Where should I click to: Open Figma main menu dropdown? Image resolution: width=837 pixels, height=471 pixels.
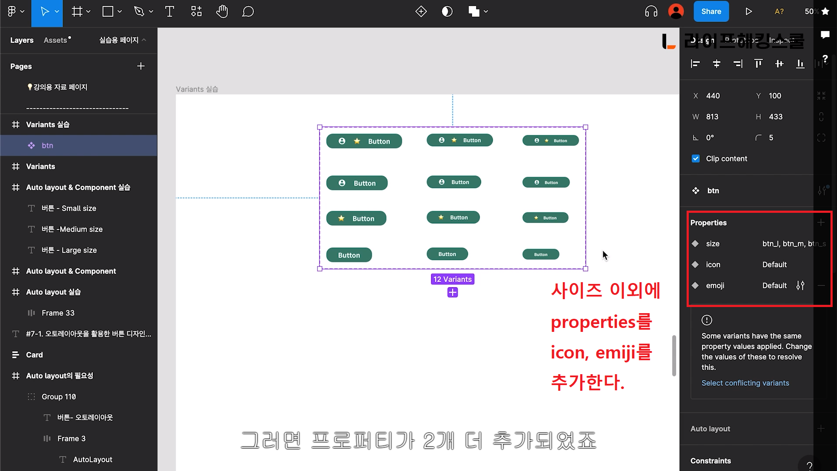[x=16, y=12]
